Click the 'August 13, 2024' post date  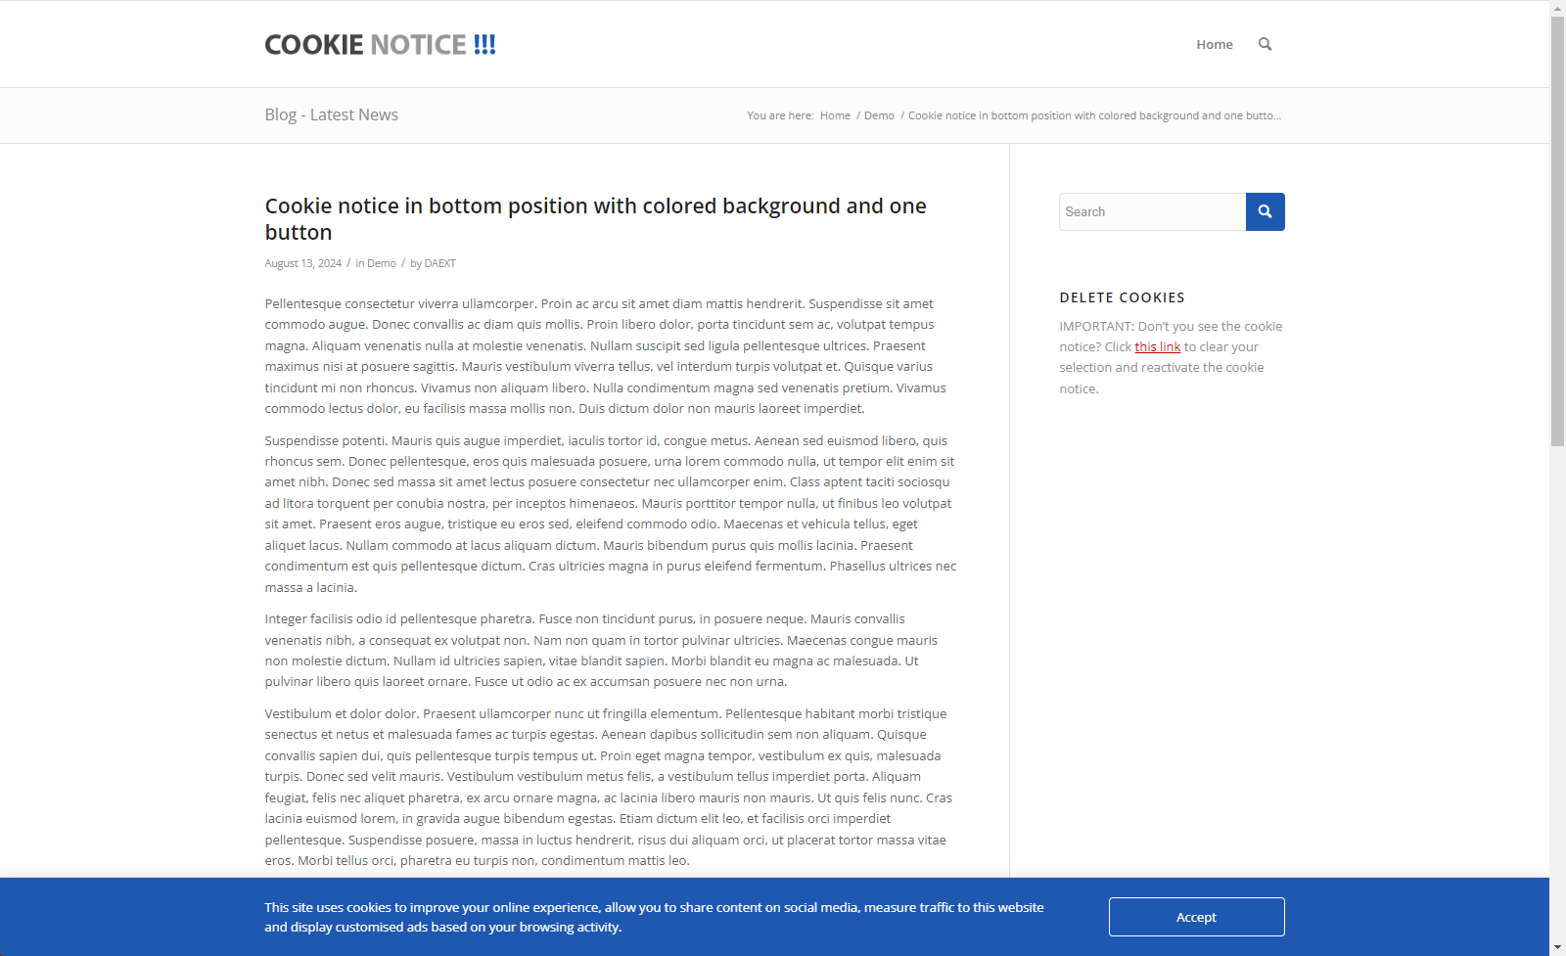(x=302, y=263)
